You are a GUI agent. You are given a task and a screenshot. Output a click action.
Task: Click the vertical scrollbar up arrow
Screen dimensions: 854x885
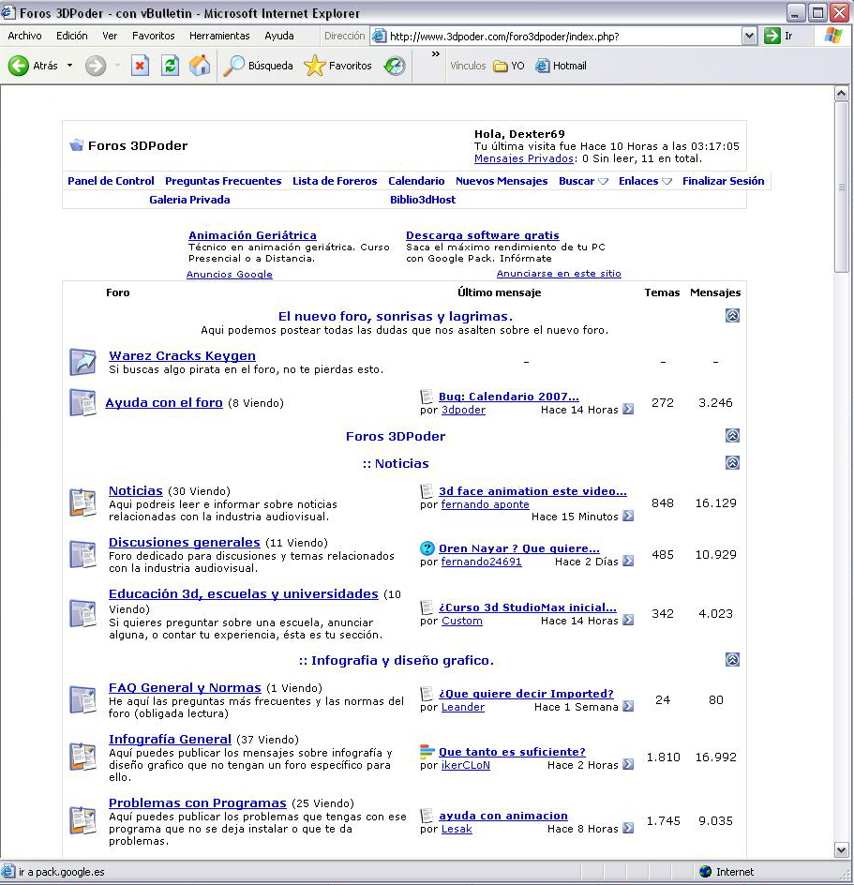[841, 94]
